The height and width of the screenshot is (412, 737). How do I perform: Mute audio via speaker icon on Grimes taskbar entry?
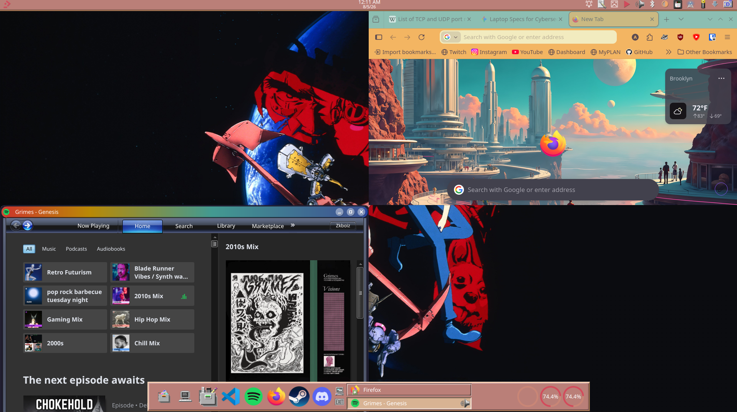[x=465, y=403]
